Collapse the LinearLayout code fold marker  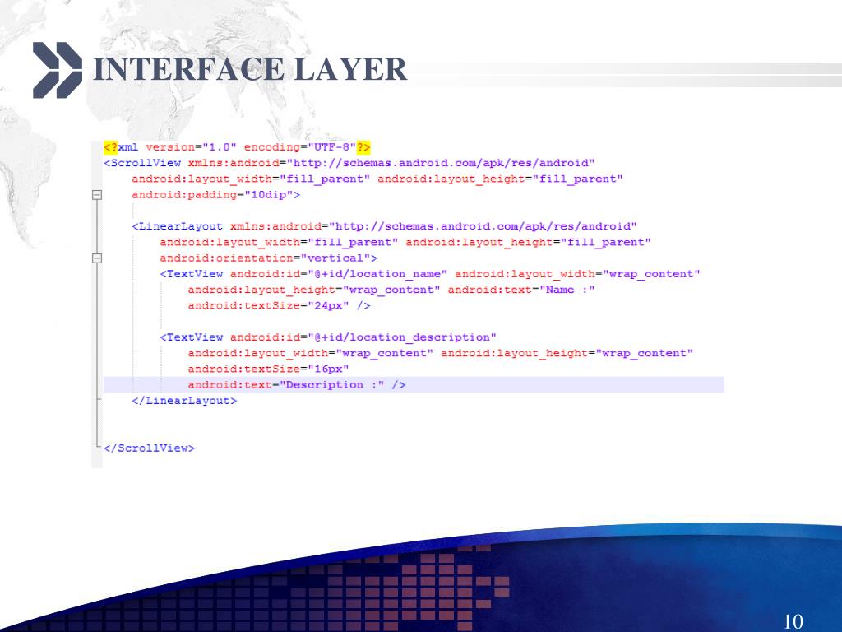[x=97, y=258]
